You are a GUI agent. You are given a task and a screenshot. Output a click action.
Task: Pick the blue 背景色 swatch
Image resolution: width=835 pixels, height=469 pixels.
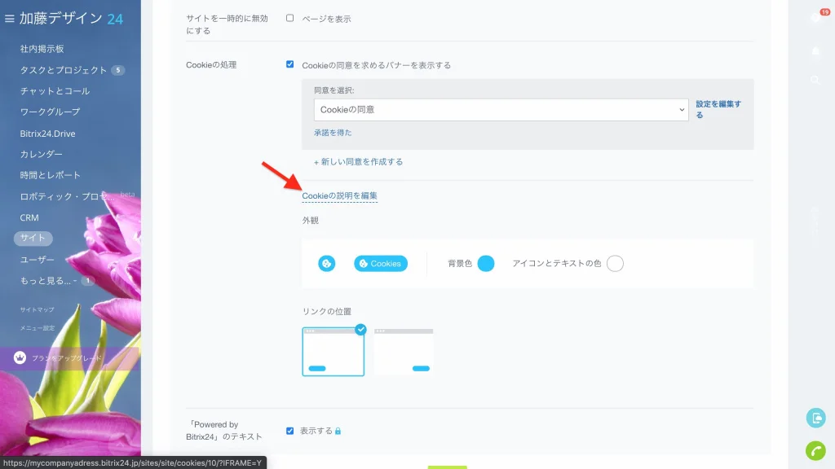pos(486,263)
